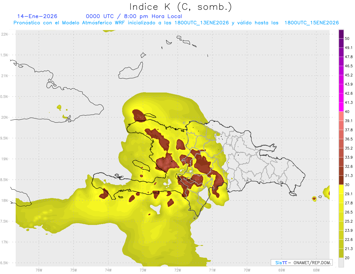Click the latitude label "18N"
This screenshot has height=274, width=355.
pyautogui.click(x=5, y=200)
